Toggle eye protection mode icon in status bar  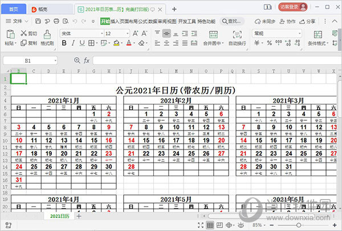coord(241,225)
